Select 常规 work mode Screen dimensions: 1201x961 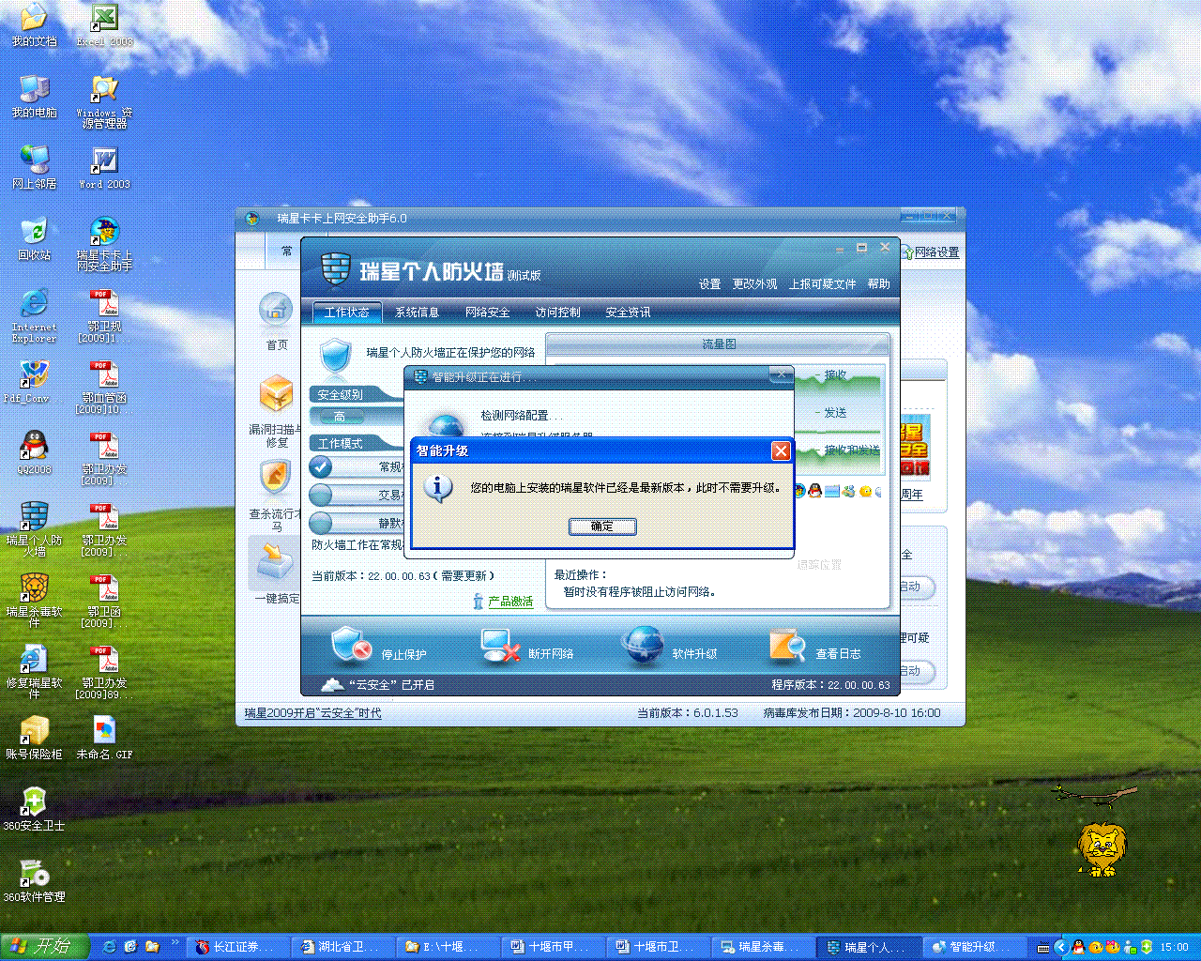point(321,466)
